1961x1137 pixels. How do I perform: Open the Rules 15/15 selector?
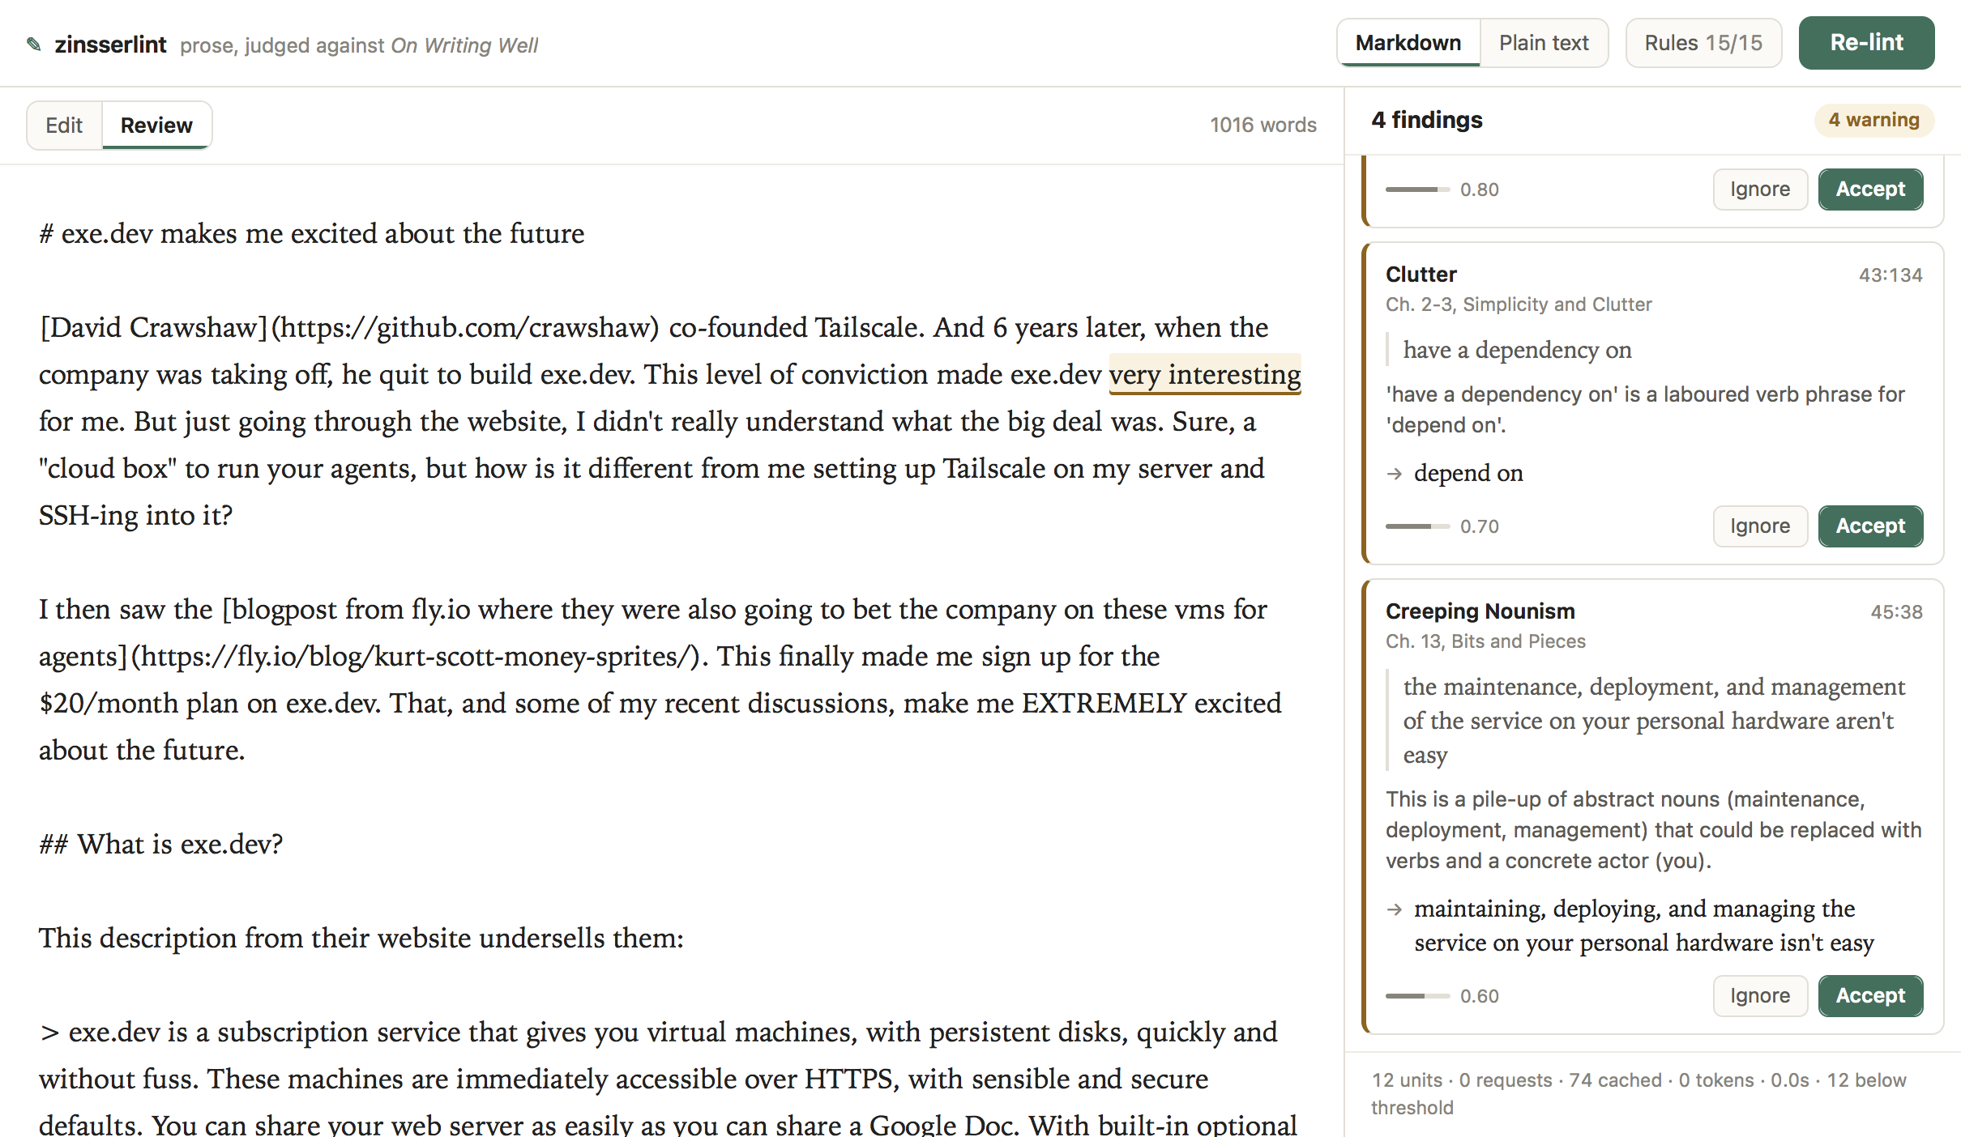click(x=1703, y=43)
